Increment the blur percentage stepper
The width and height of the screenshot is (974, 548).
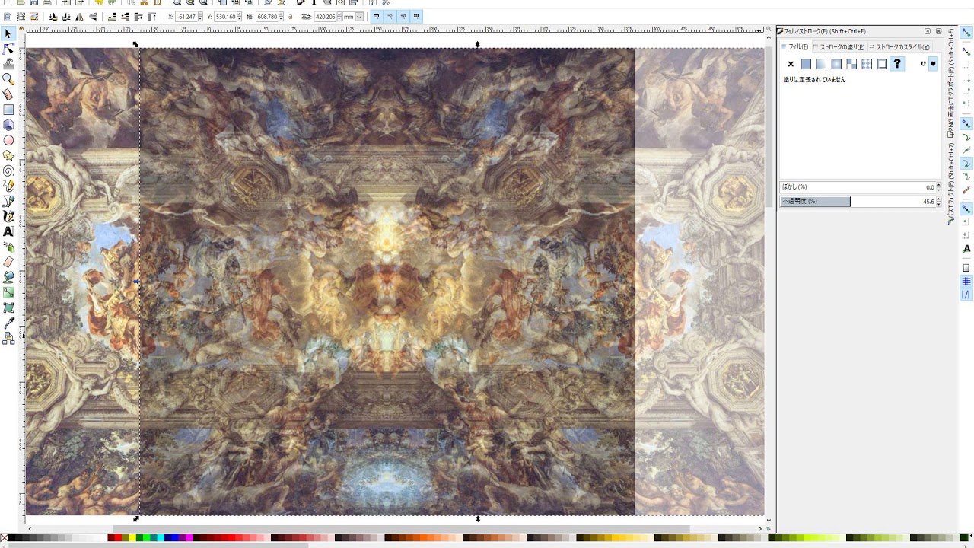(938, 185)
